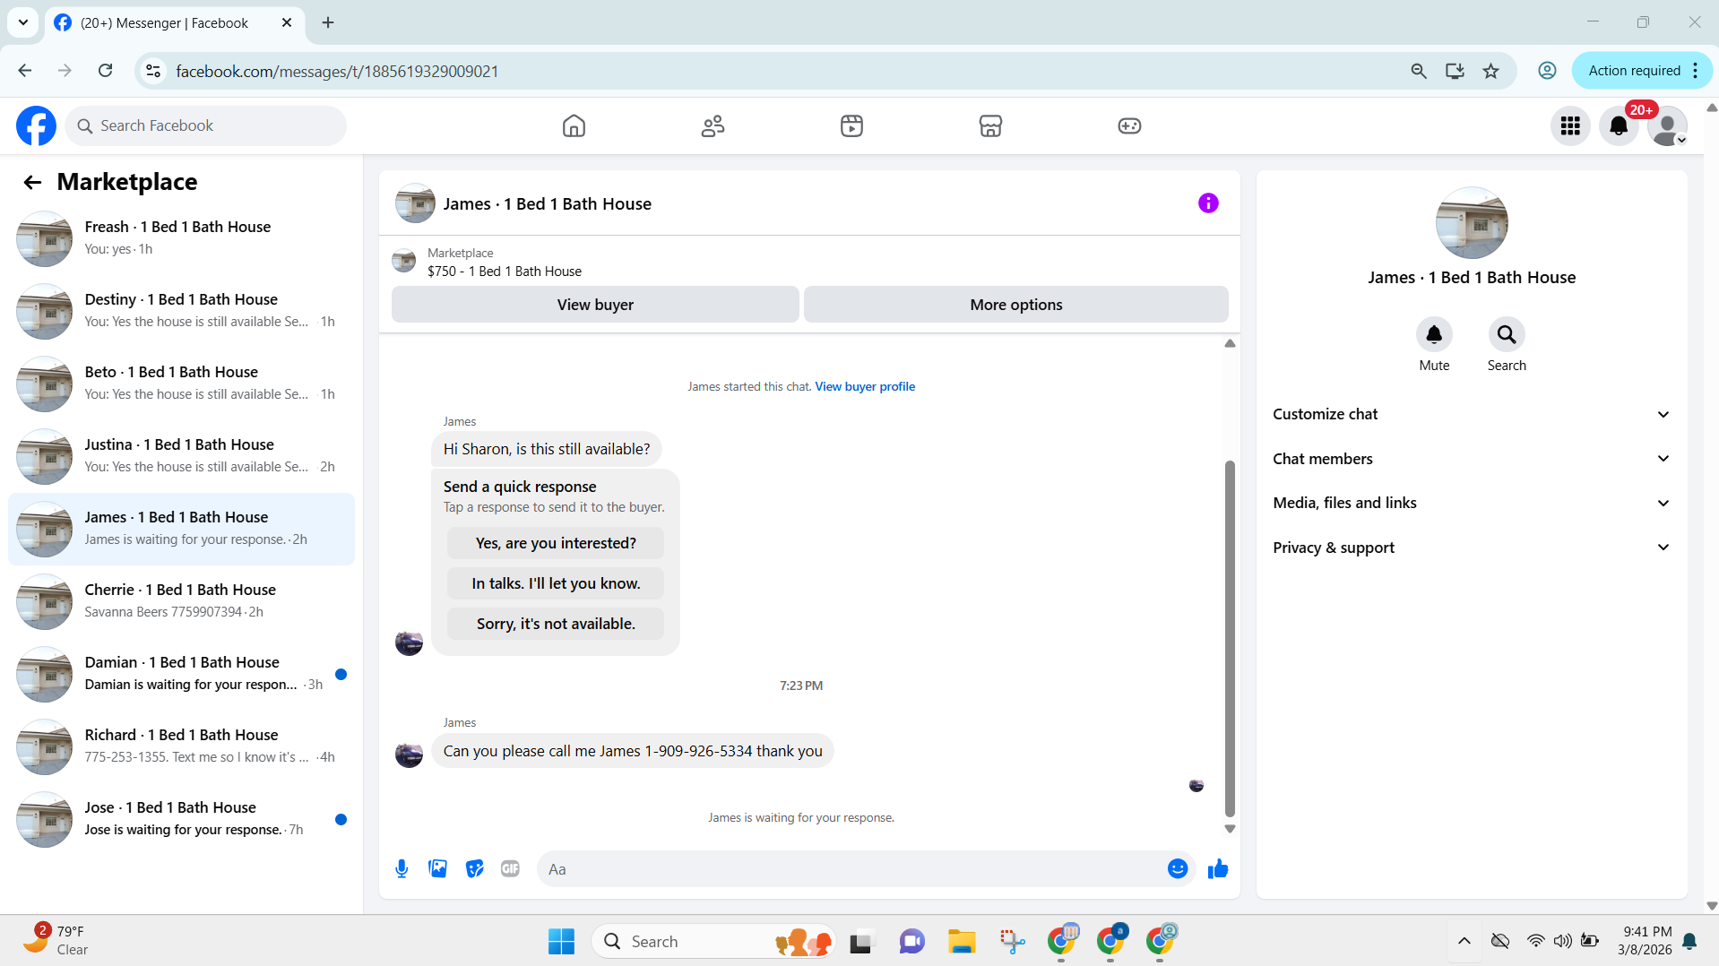
Task: Open the emoji picker in message box
Action: click(1178, 868)
